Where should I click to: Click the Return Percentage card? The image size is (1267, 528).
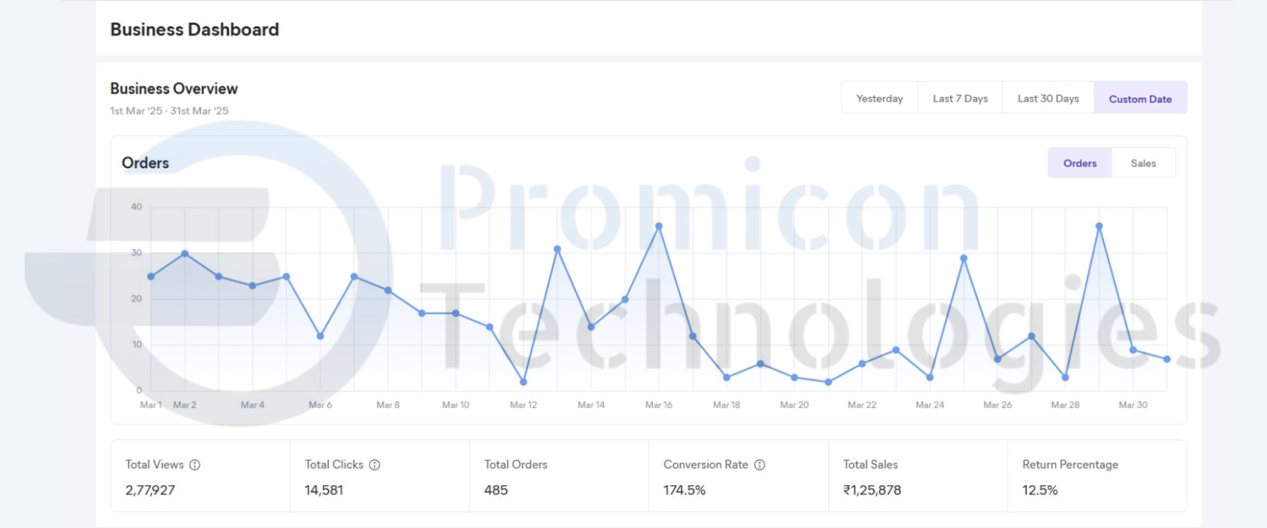coord(1097,477)
